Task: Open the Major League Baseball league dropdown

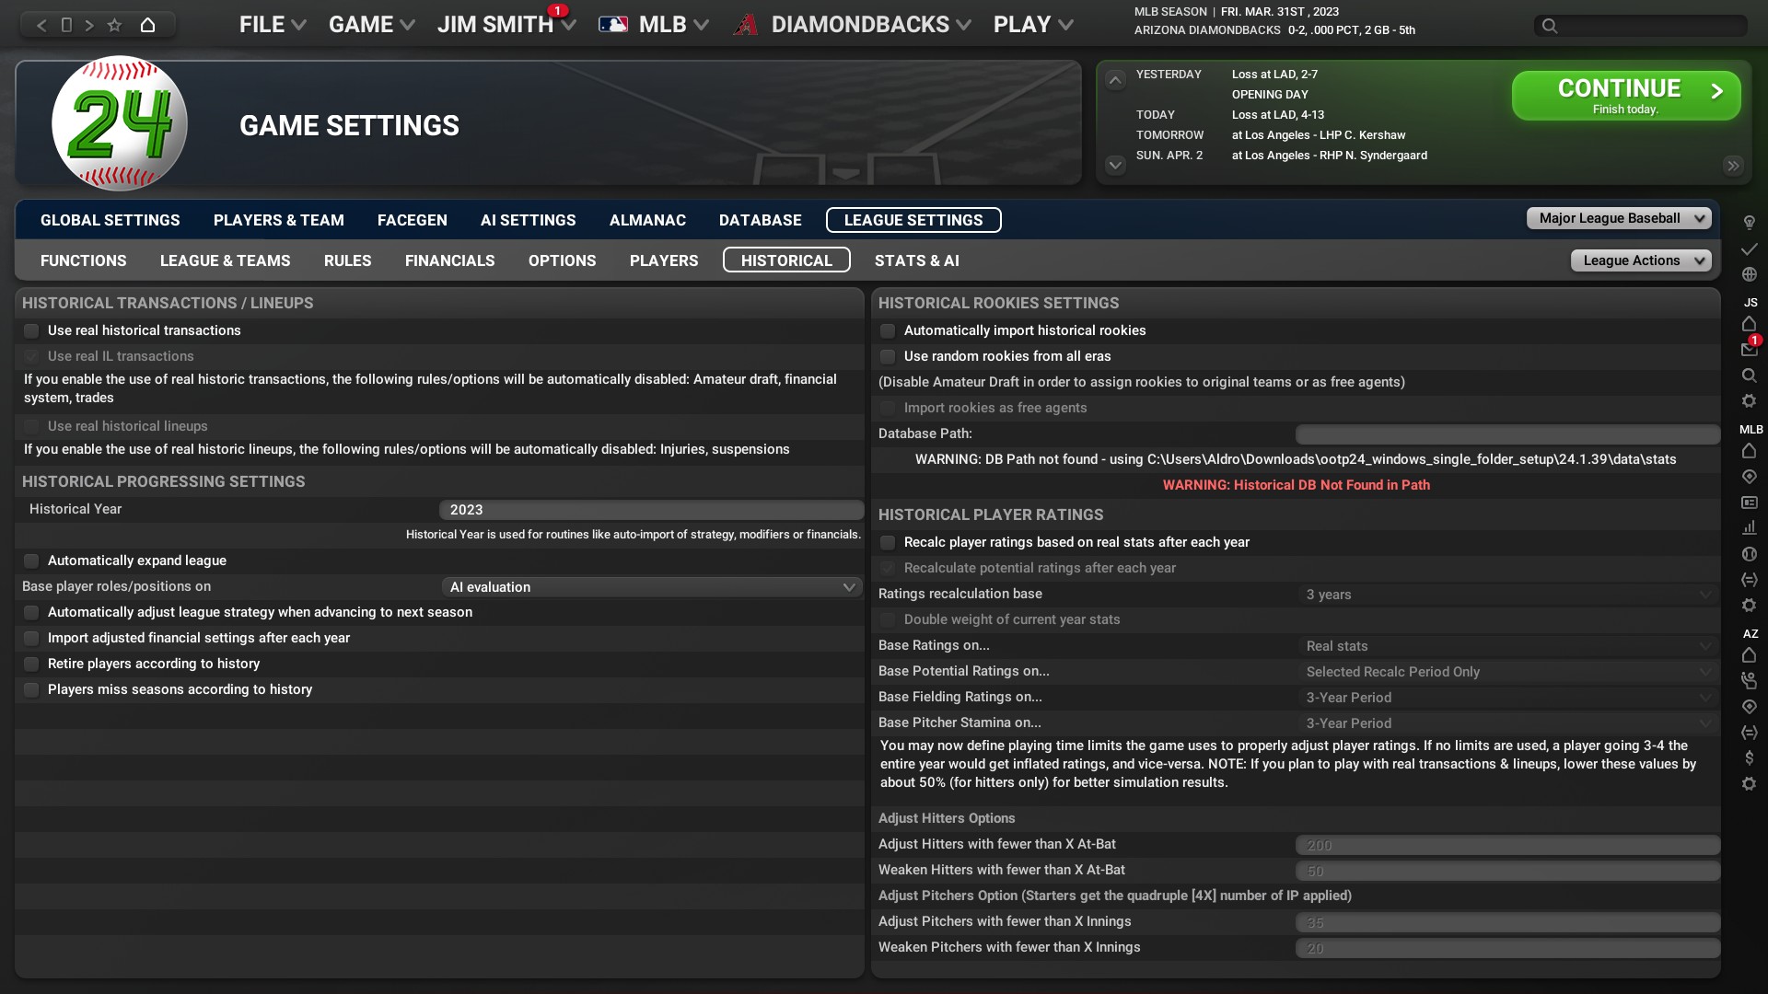Action: coord(1619,218)
